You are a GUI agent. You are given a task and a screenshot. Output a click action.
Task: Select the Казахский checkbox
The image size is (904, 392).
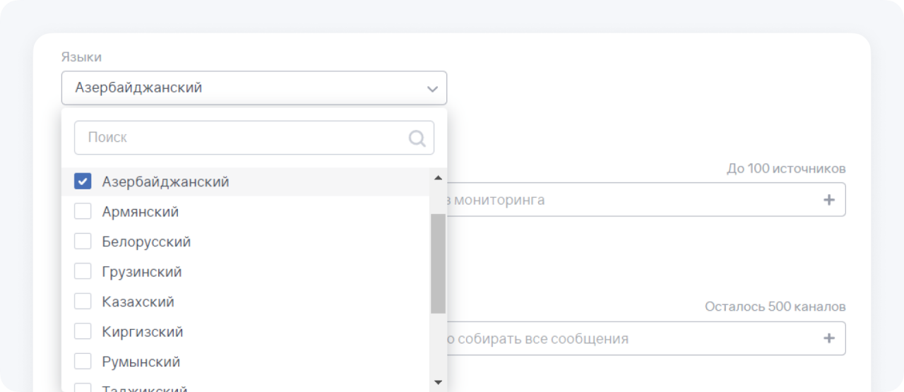(83, 302)
